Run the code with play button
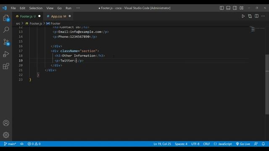Image resolution: width=269 pixels, height=151 pixels. click(x=243, y=16)
